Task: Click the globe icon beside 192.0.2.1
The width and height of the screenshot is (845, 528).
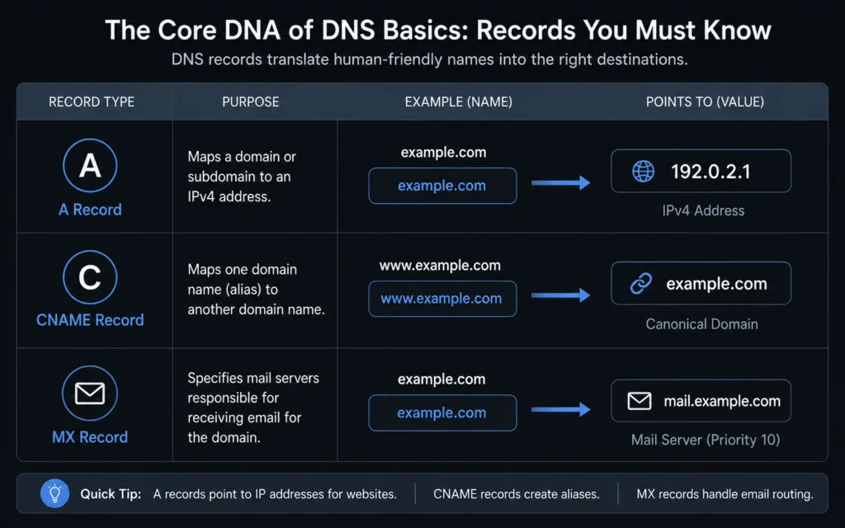Action: click(643, 172)
